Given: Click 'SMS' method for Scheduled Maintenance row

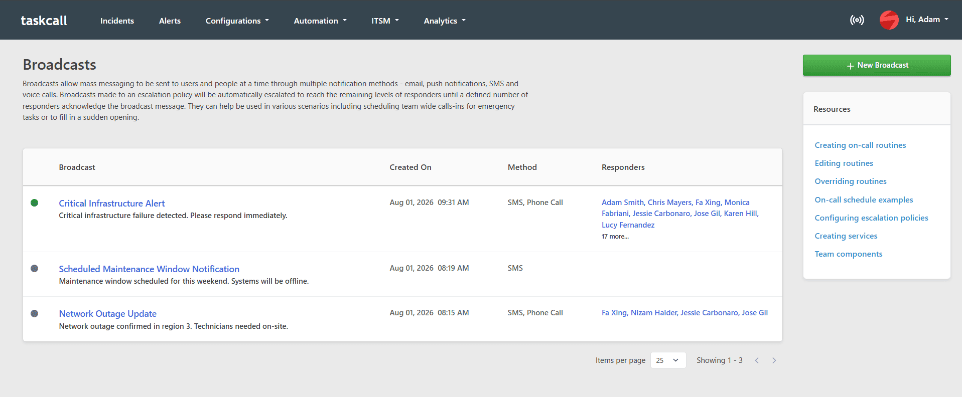Looking at the screenshot, I should pos(515,268).
